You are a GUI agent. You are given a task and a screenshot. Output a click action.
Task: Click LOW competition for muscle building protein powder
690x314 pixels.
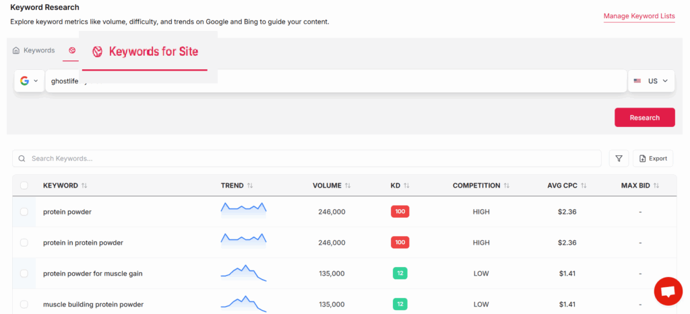(481, 304)
